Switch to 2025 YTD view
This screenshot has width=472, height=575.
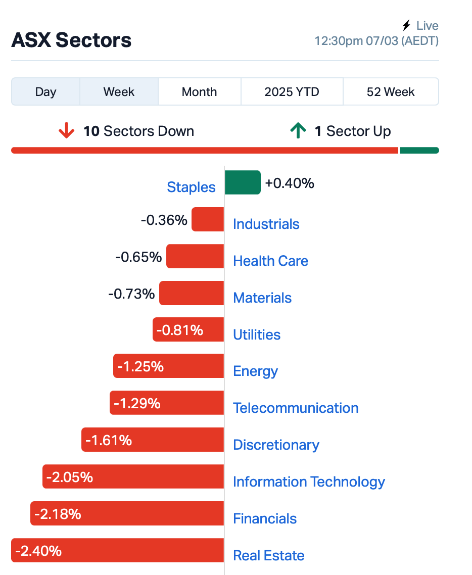click(x=292, y=91)
